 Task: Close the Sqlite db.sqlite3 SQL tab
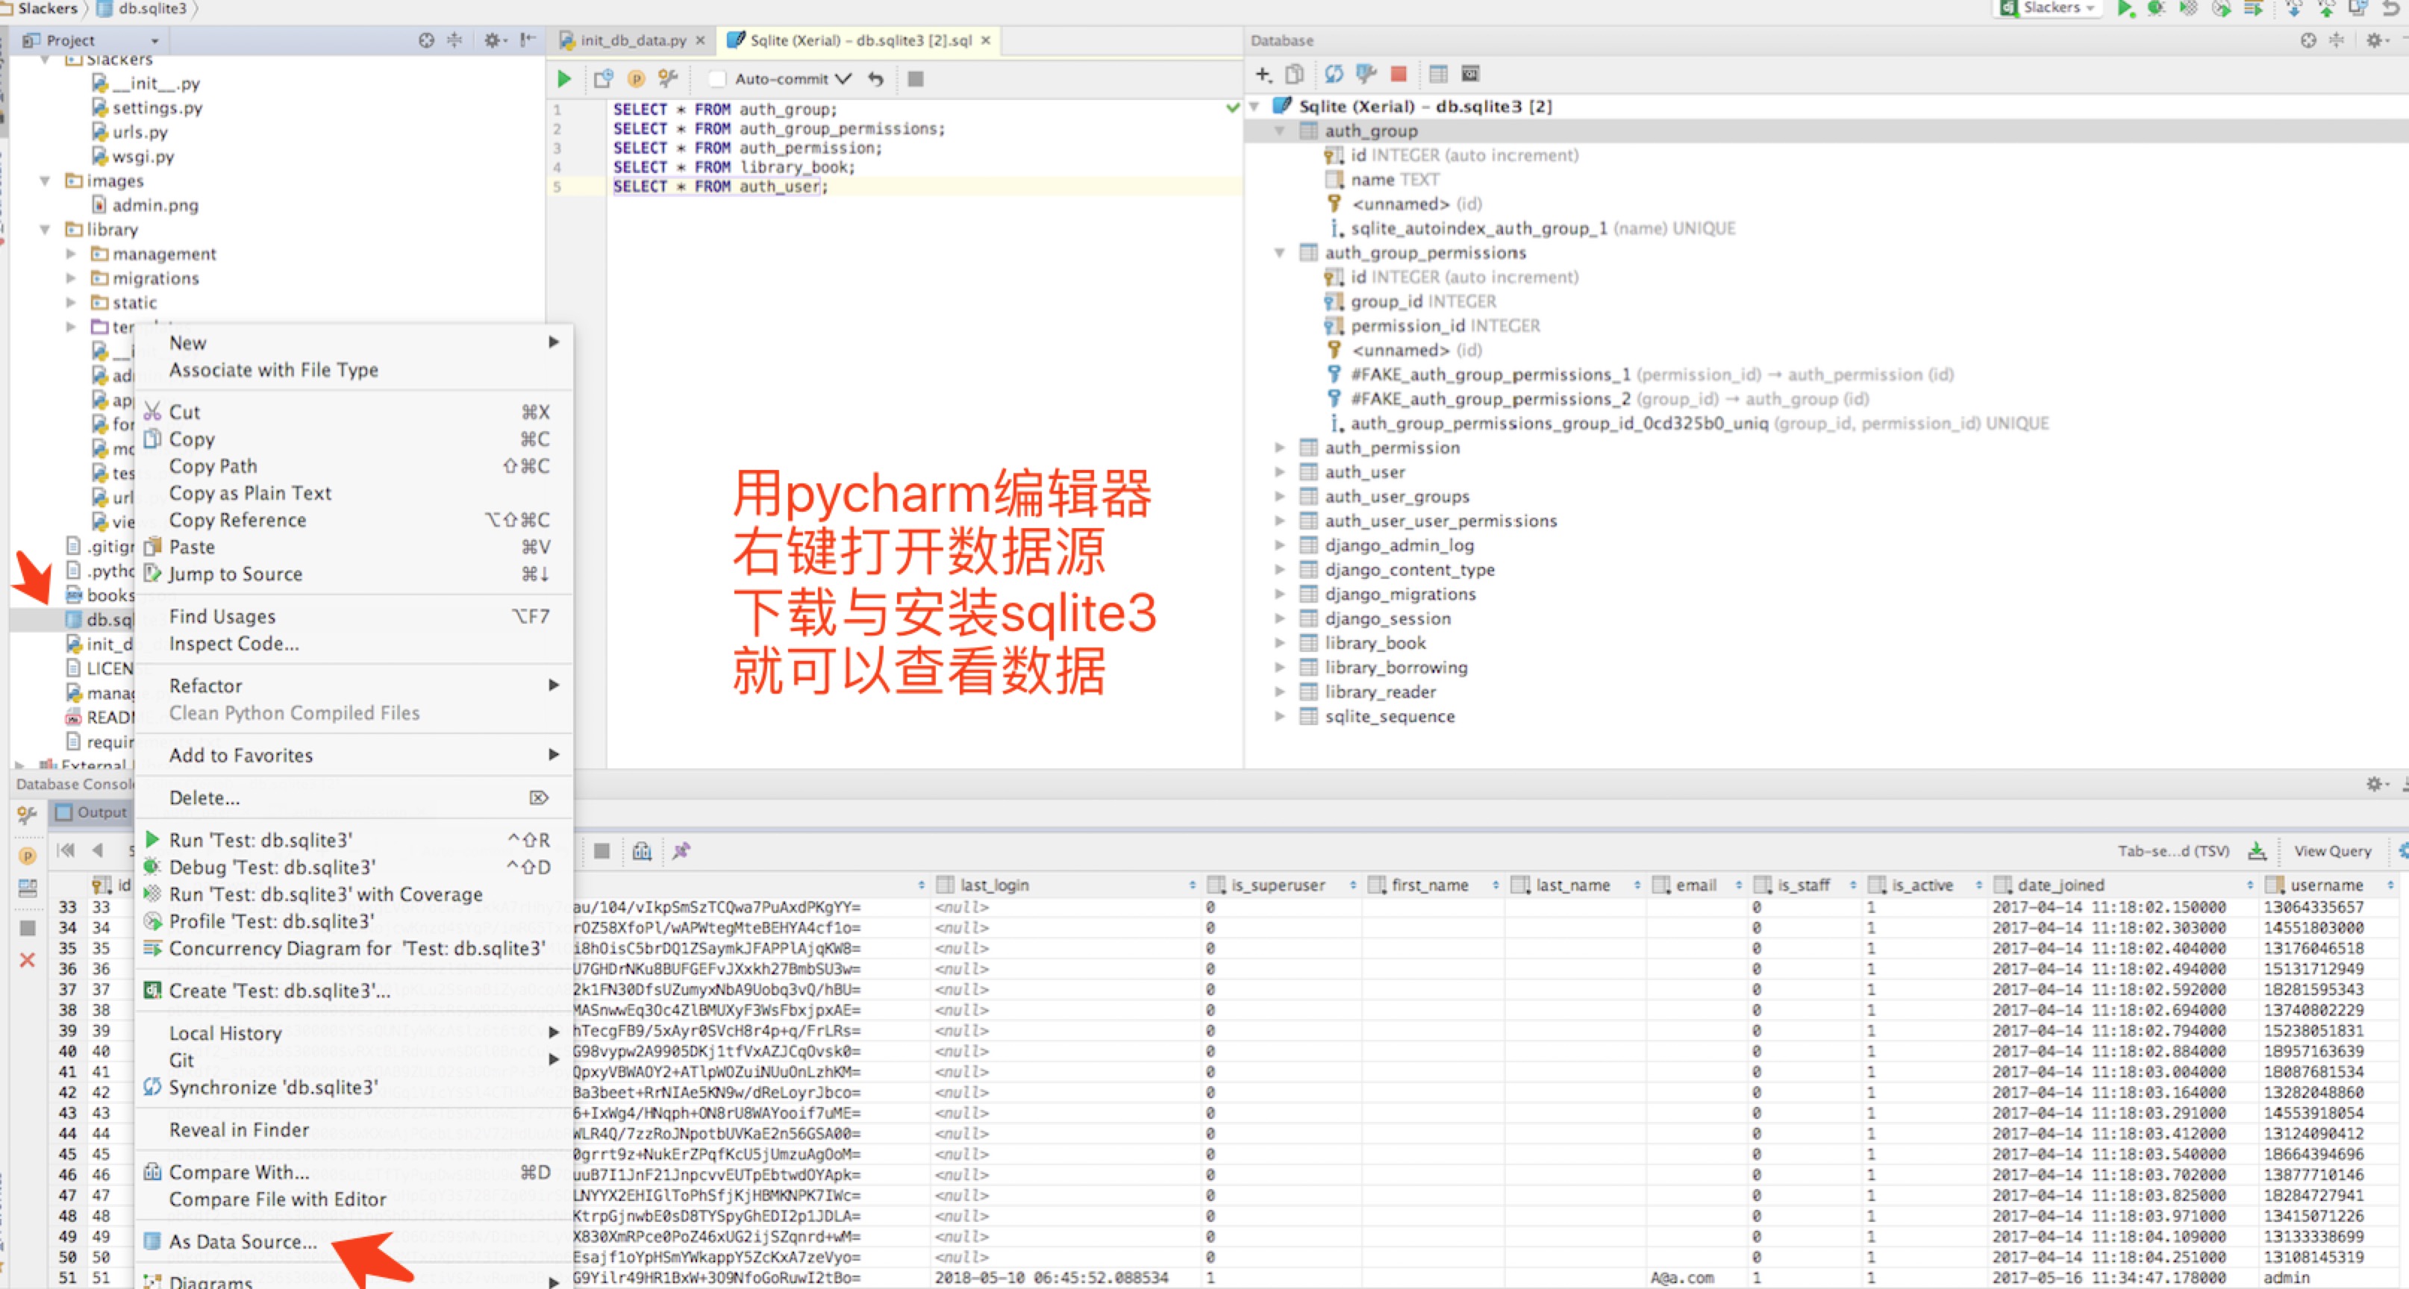(x=986, y=40)
